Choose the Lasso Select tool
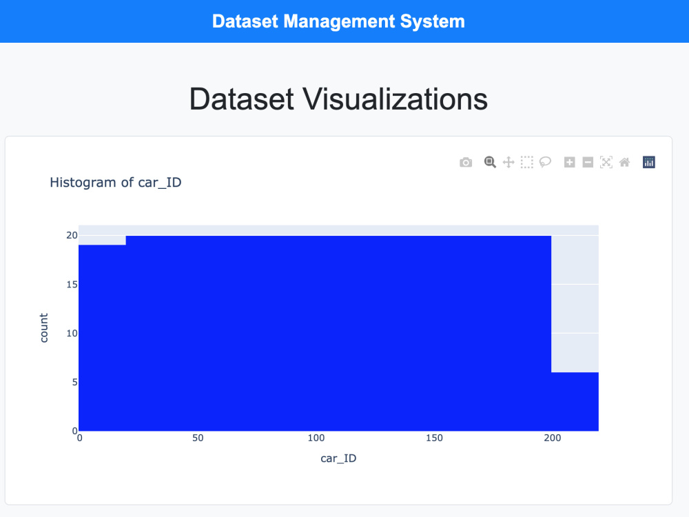Viewport: 689px width, 517px height. coord(545,162)
